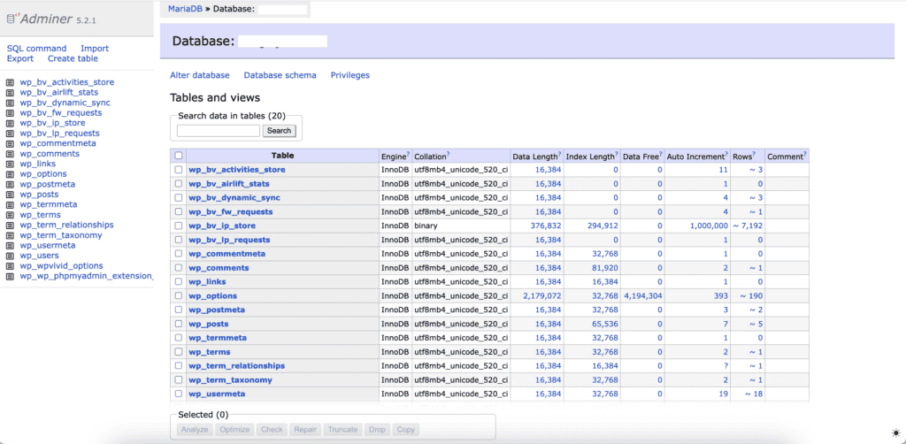906x444 pixels.
Task: Click select-data icon beside wp_bv_lp_requests in sidebar
Action: point(10,134)
